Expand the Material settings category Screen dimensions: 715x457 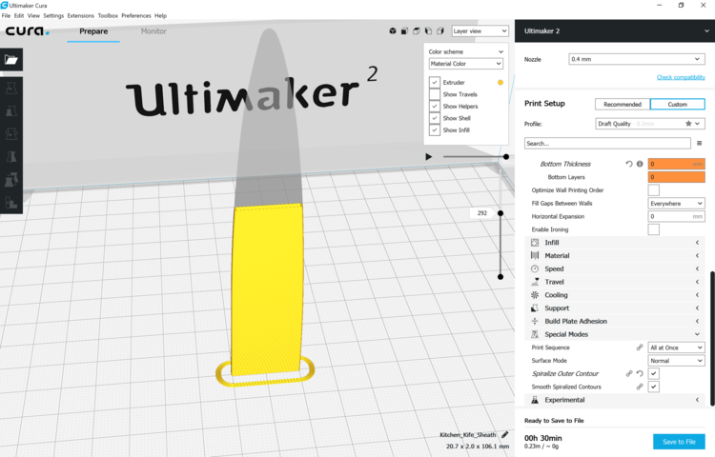point(615,256)
